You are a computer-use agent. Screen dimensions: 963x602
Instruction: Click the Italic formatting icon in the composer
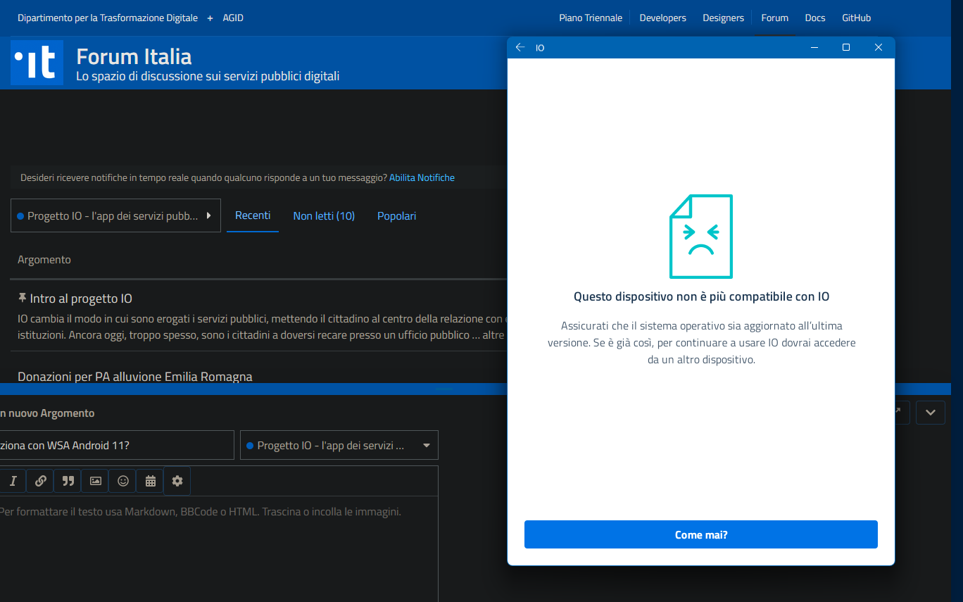click(13, 481)
